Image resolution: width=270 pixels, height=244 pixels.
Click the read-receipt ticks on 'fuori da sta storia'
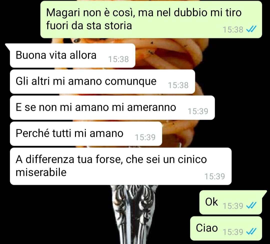pyautogui.click(x=251, y=29)
